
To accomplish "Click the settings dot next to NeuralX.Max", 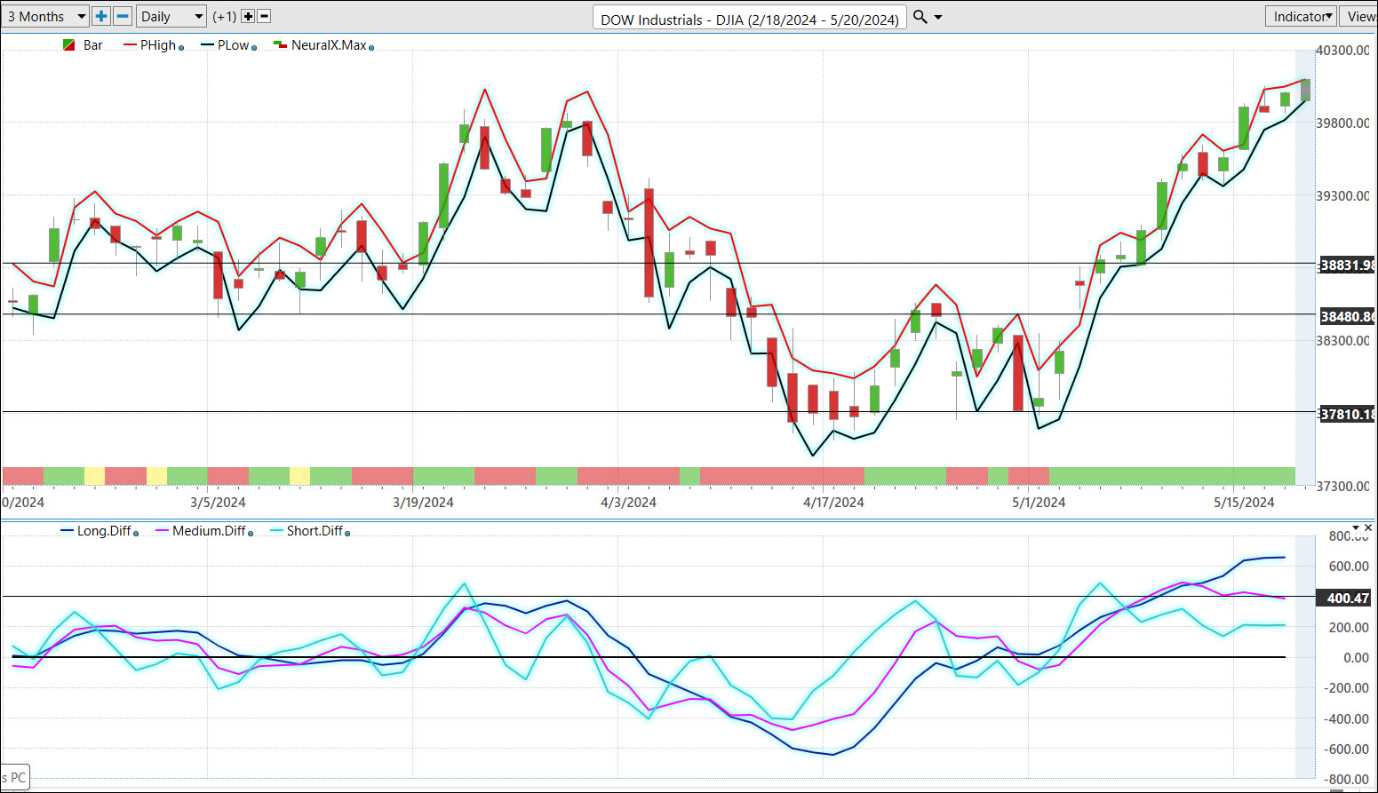I will click(371, 48).
